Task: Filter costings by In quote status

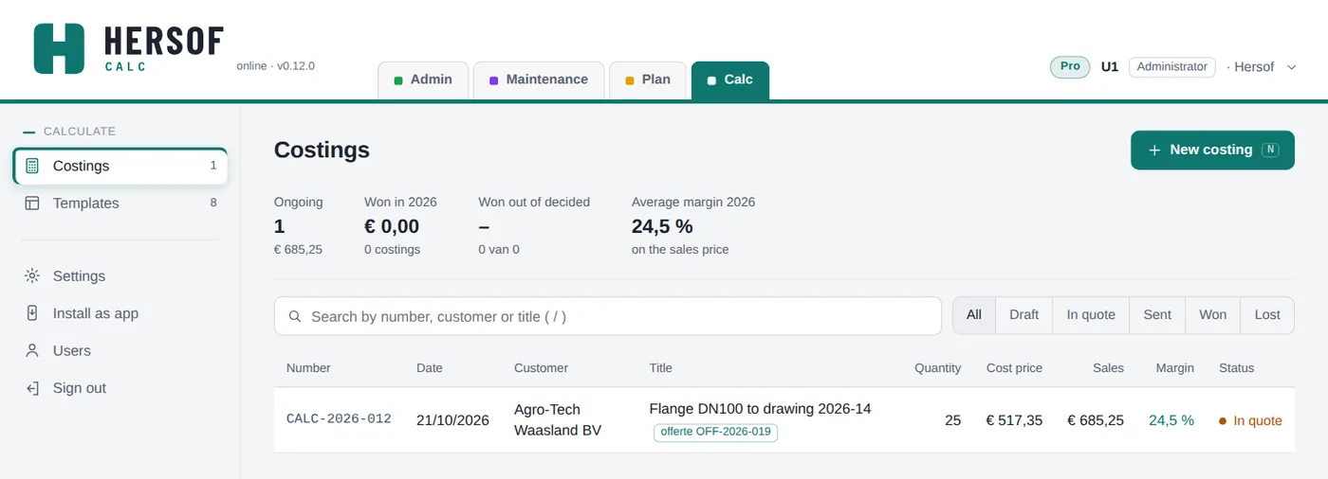Action: pos(1091,315)
